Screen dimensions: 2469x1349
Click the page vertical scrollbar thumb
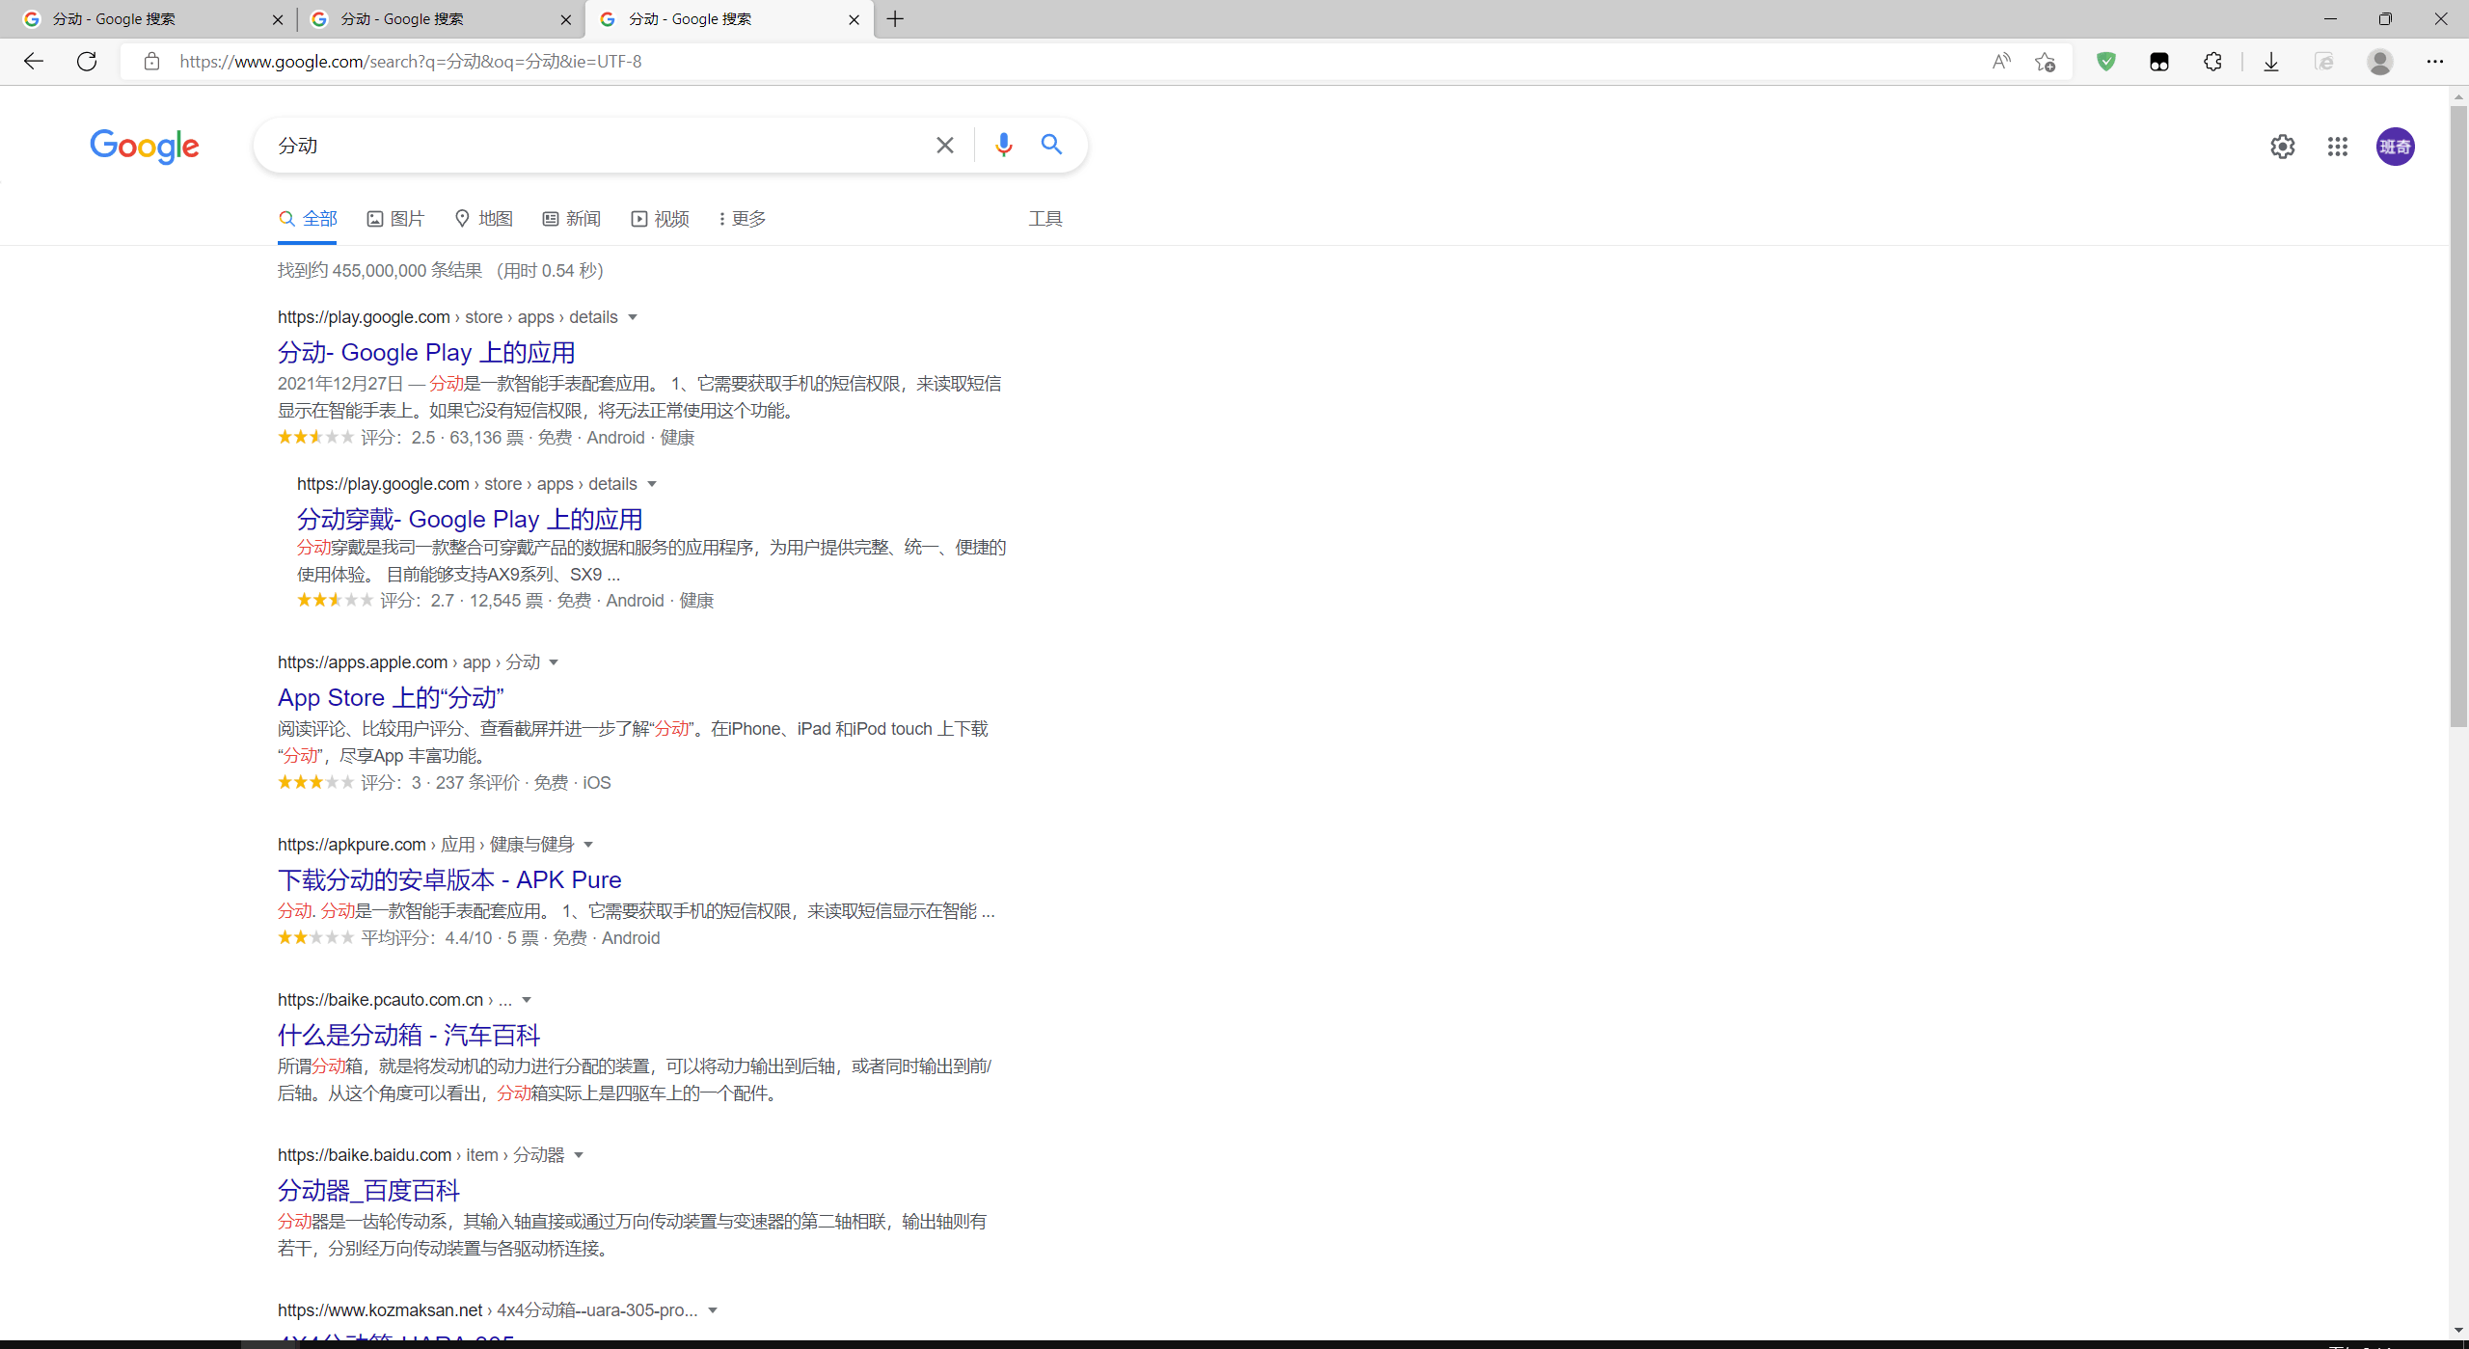pyautogui.click(x=2458, y=415)
